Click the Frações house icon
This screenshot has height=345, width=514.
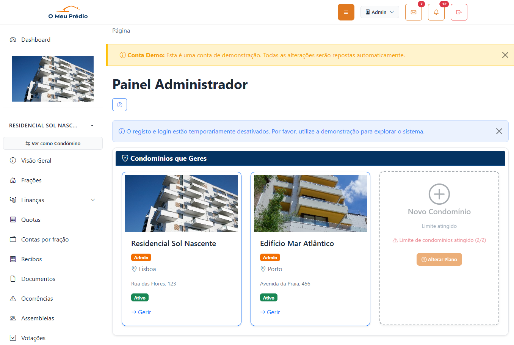click(x=13, y=180)
